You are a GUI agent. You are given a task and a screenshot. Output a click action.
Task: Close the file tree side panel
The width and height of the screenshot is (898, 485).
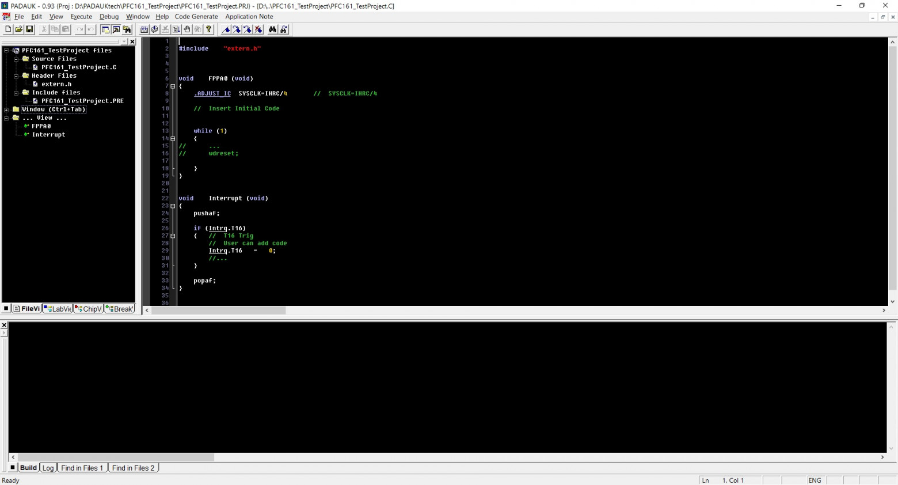[132, 41]
